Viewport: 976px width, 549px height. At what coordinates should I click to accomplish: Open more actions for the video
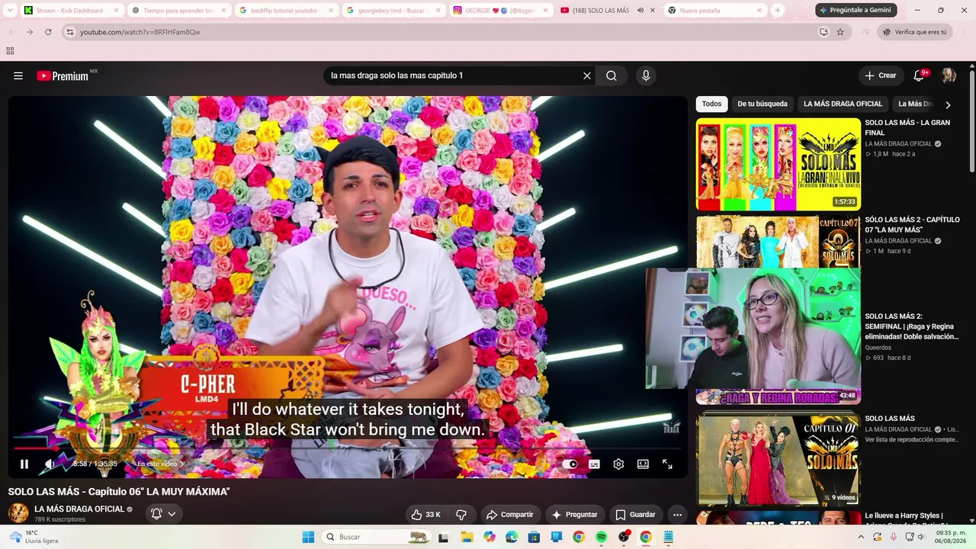(x=677, y=515)
